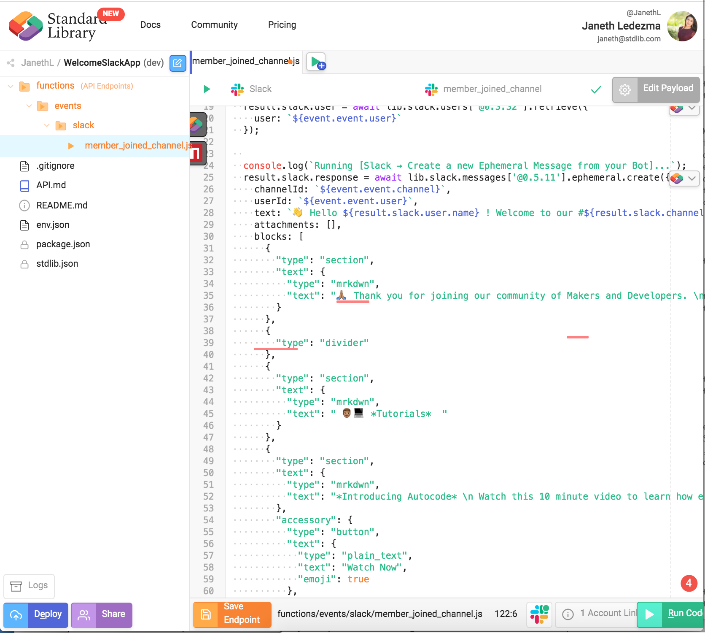Viewport: 705px width, 633px height.
Task: Open the Pricing page
Action: (x=282, y=25)
